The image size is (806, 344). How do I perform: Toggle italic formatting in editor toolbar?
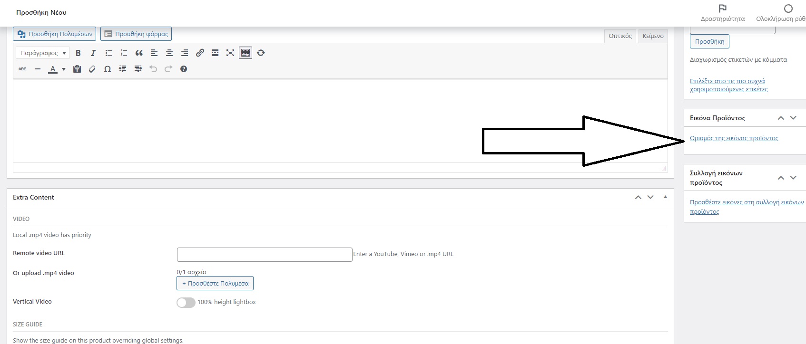pos(93,53)
